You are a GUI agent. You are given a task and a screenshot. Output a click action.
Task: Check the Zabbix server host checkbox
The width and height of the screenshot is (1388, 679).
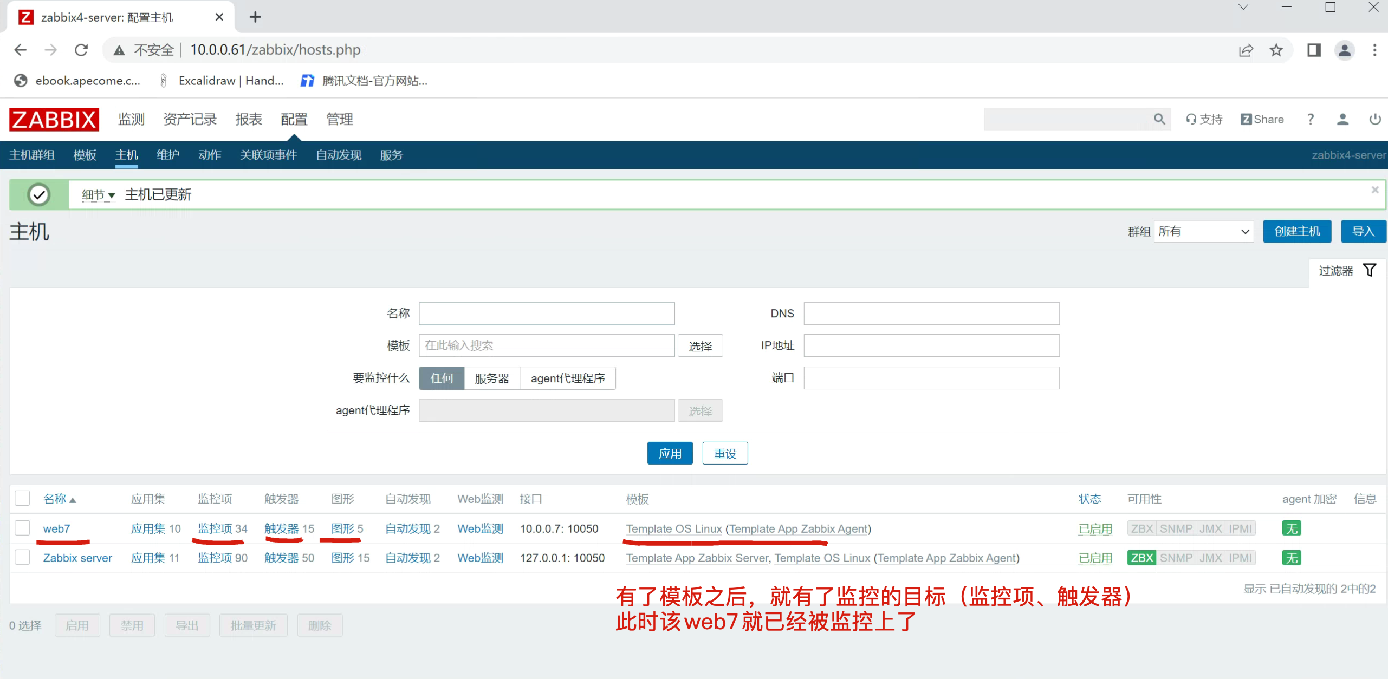(22, 557)
